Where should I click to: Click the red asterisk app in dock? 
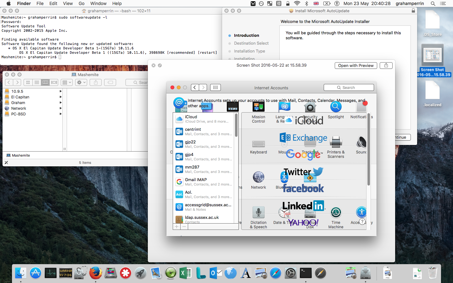coord(126,273)
